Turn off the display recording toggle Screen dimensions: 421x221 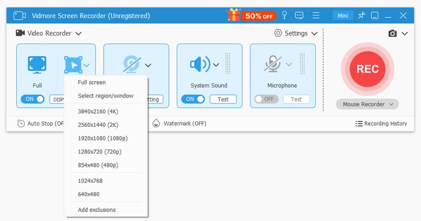coord(33,99)
